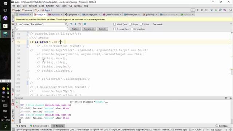Click the VCS Update Project icon
The height and width of the screenshot is (131, 233).
(x=212, y=10)
